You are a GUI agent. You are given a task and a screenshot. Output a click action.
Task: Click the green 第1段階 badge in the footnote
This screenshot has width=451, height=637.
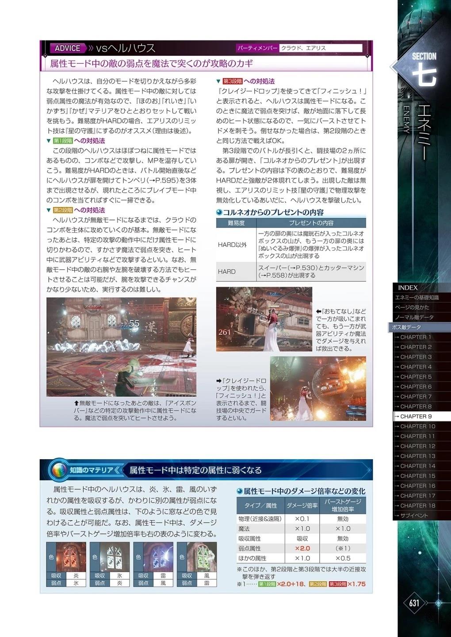point(267,584)
